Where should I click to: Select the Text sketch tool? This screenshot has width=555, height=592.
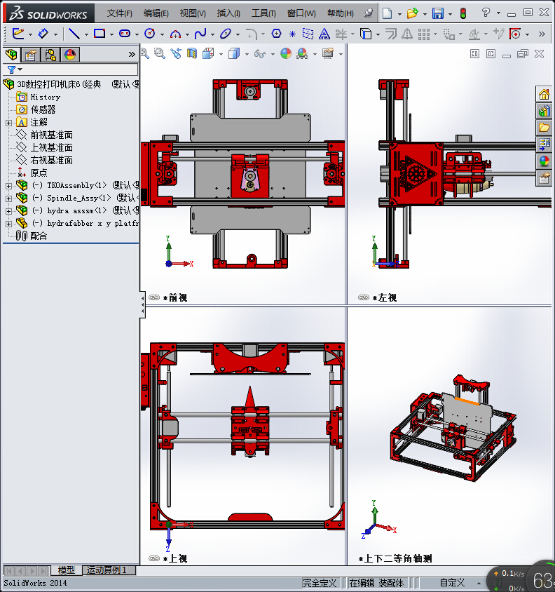point(324,34)
